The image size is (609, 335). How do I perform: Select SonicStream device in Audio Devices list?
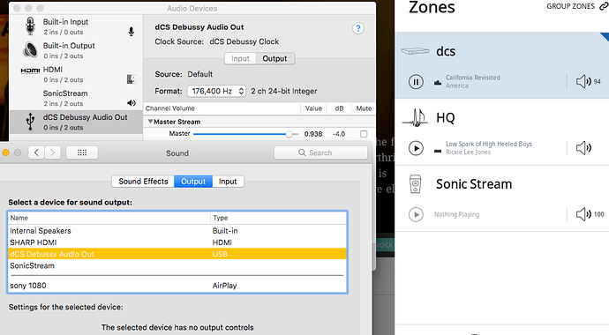coord(76,98)
